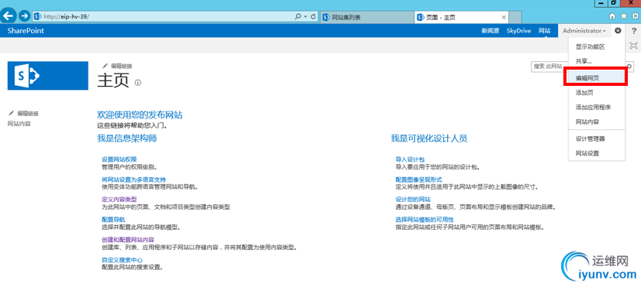
Task: Click the focus on content icon
Action: point(634,45)
